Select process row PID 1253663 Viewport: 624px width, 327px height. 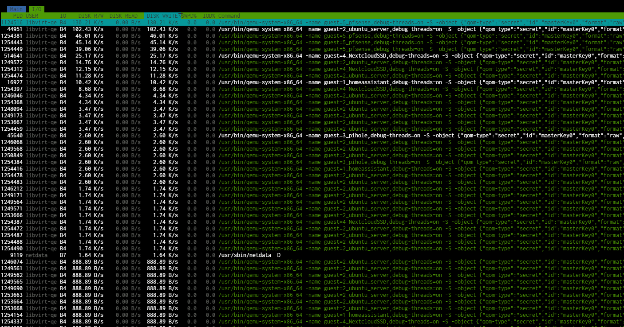point(312,295)
